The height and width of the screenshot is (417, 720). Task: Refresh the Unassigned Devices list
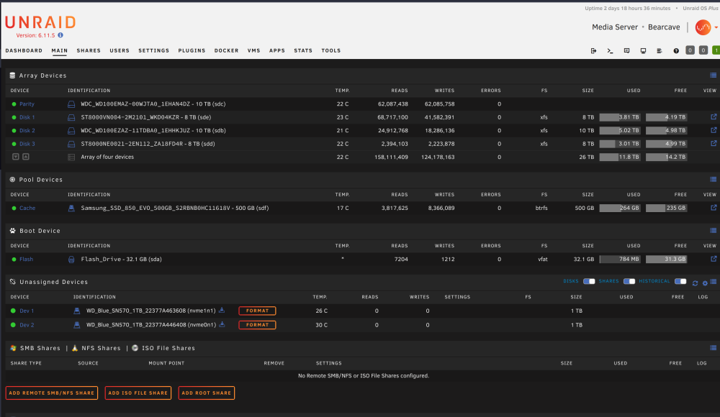696,283
